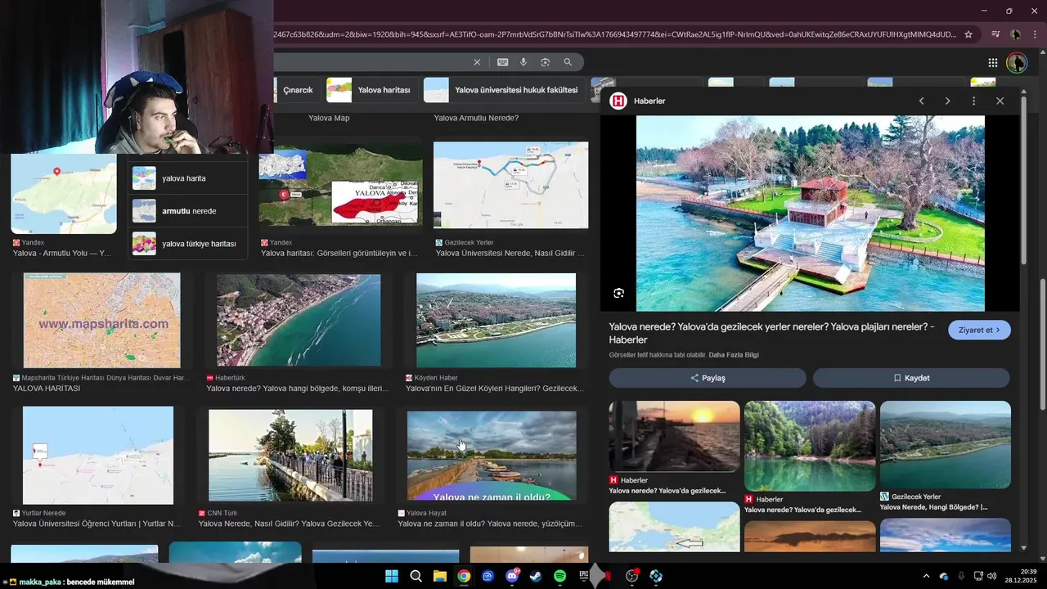Open Windows Start menu
Image resolution: width=1047 pixels, height=589 pixels.
tap(392, 576)
